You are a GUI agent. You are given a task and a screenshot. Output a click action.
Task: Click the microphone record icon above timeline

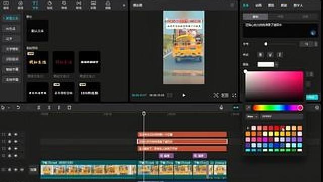coord(222,107)
